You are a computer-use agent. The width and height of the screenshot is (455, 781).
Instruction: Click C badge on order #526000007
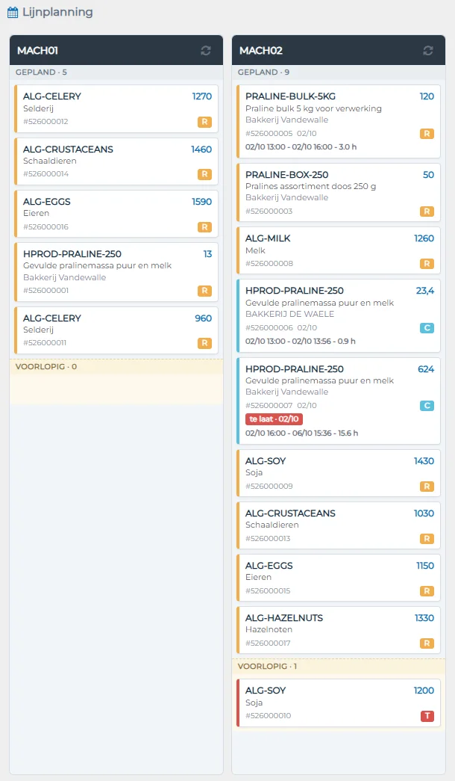pos(427,405)
